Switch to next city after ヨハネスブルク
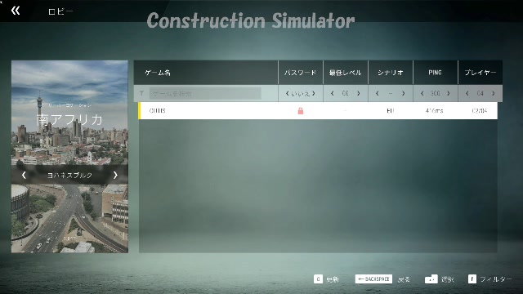This screenshot has height=294, width=523. coord(115,175)
